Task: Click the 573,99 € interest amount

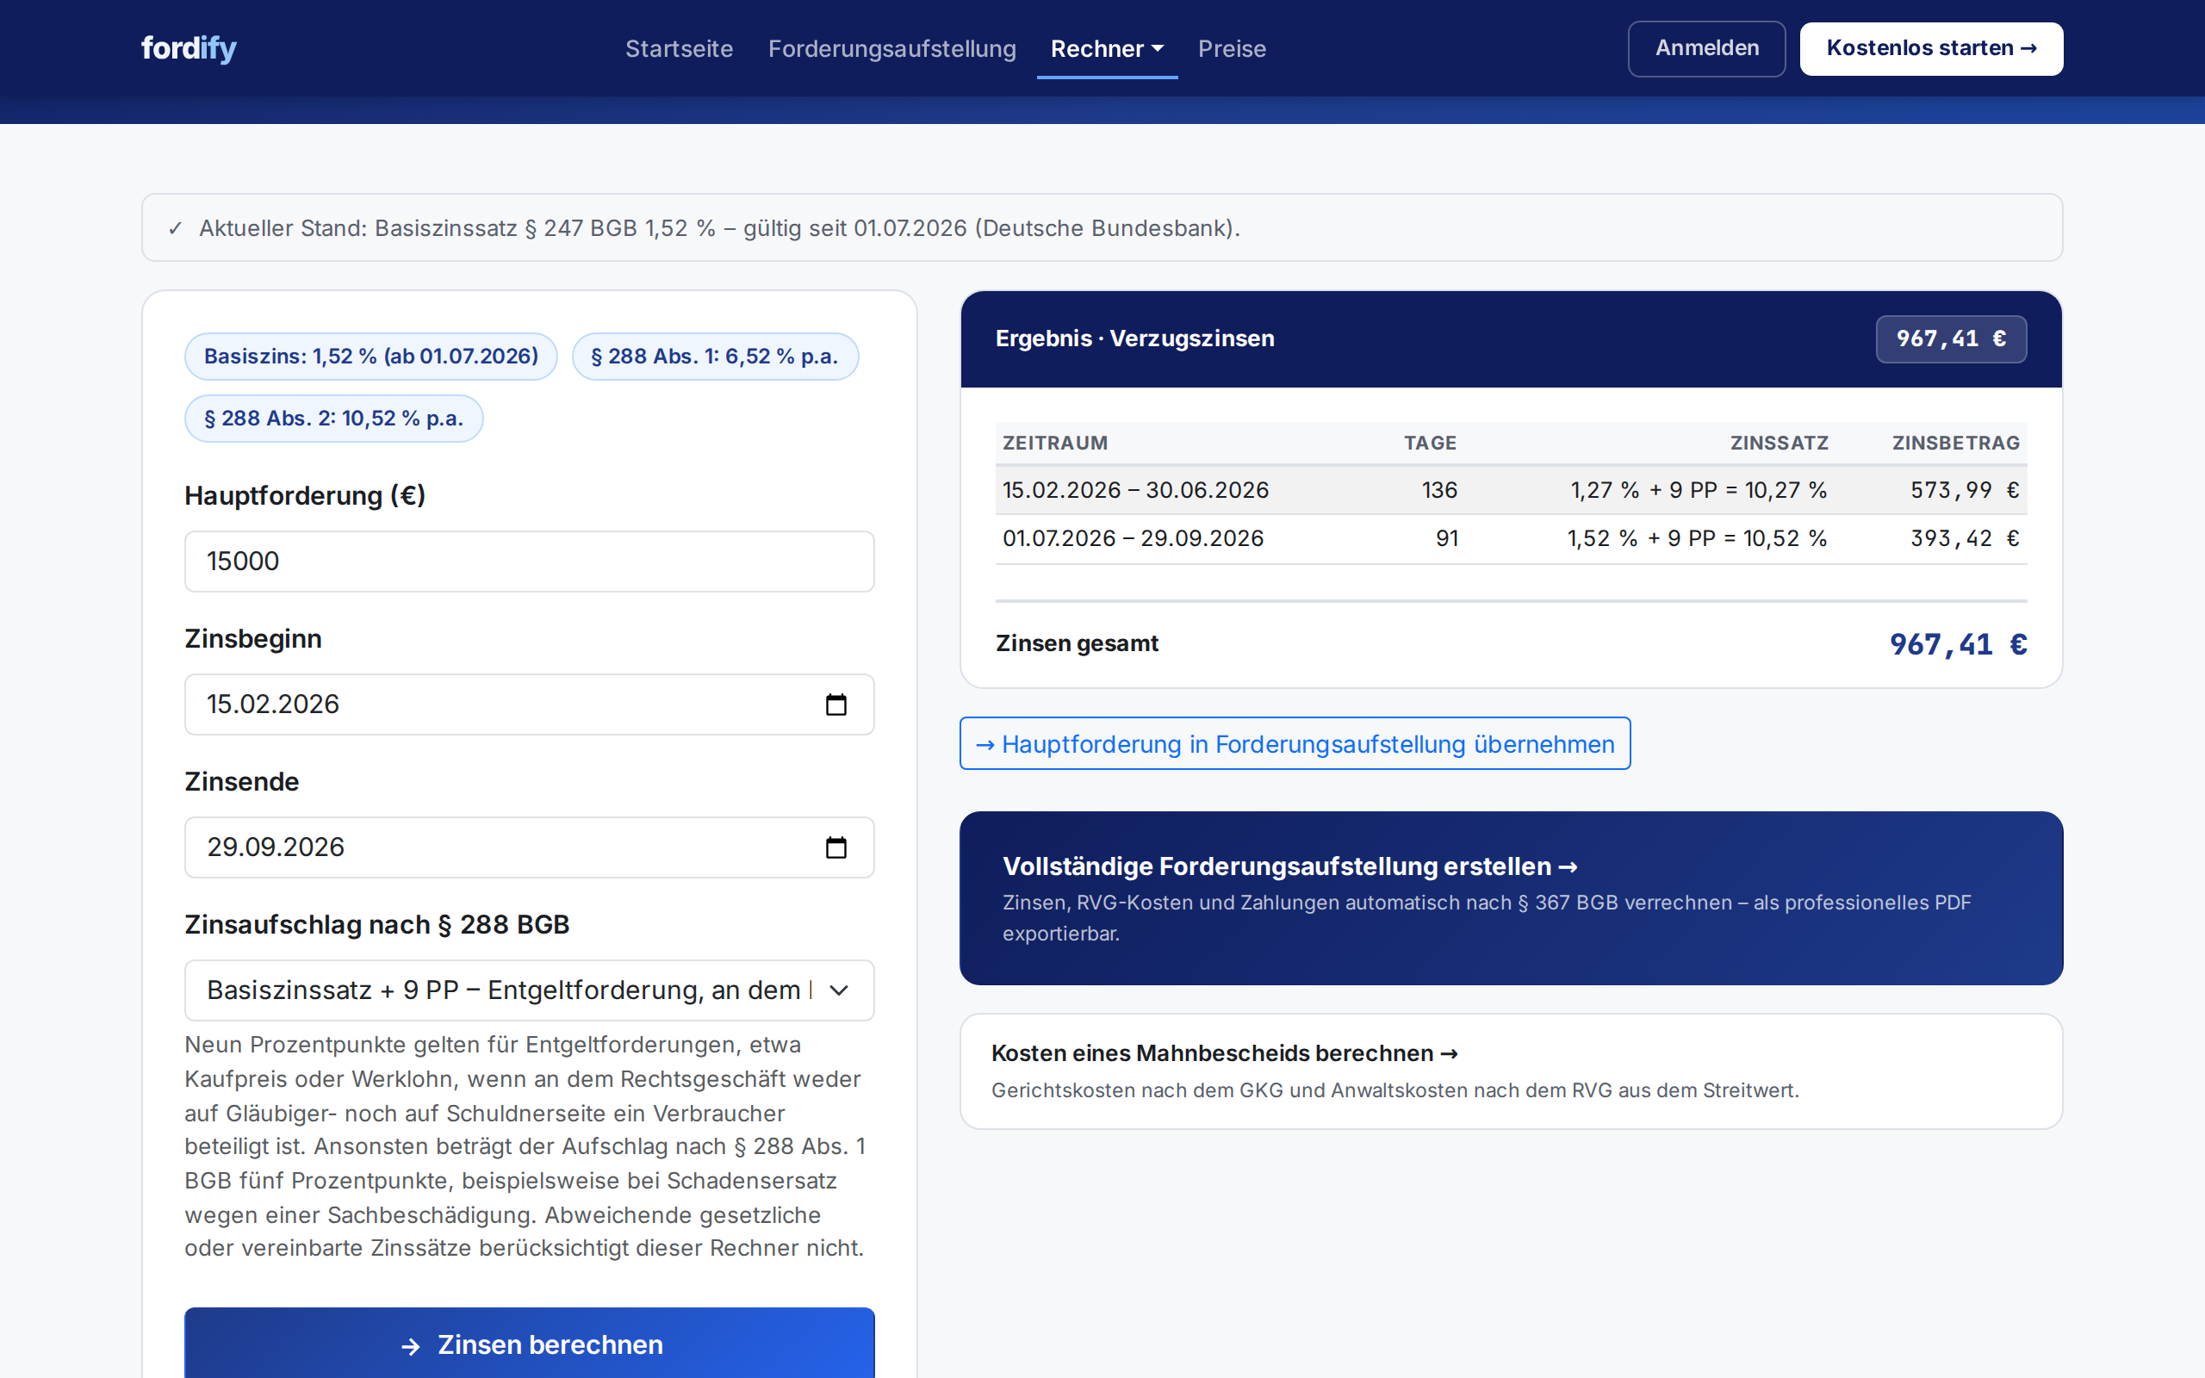Action: tap(1965, 490)
